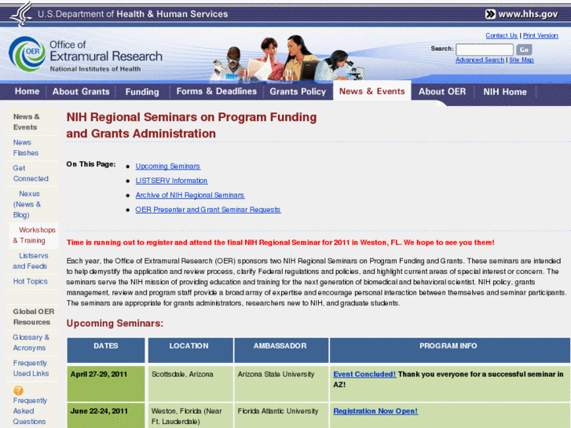Image resolution: width=571 pixels, height=428 pixels.
Task: Open the About OER nav tab
Action: (441, 91)
